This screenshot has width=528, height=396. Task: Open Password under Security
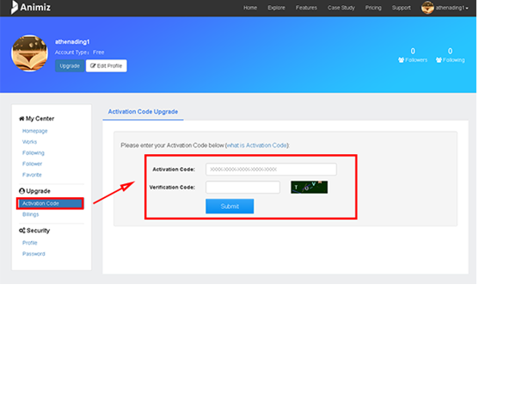(34, 254)
